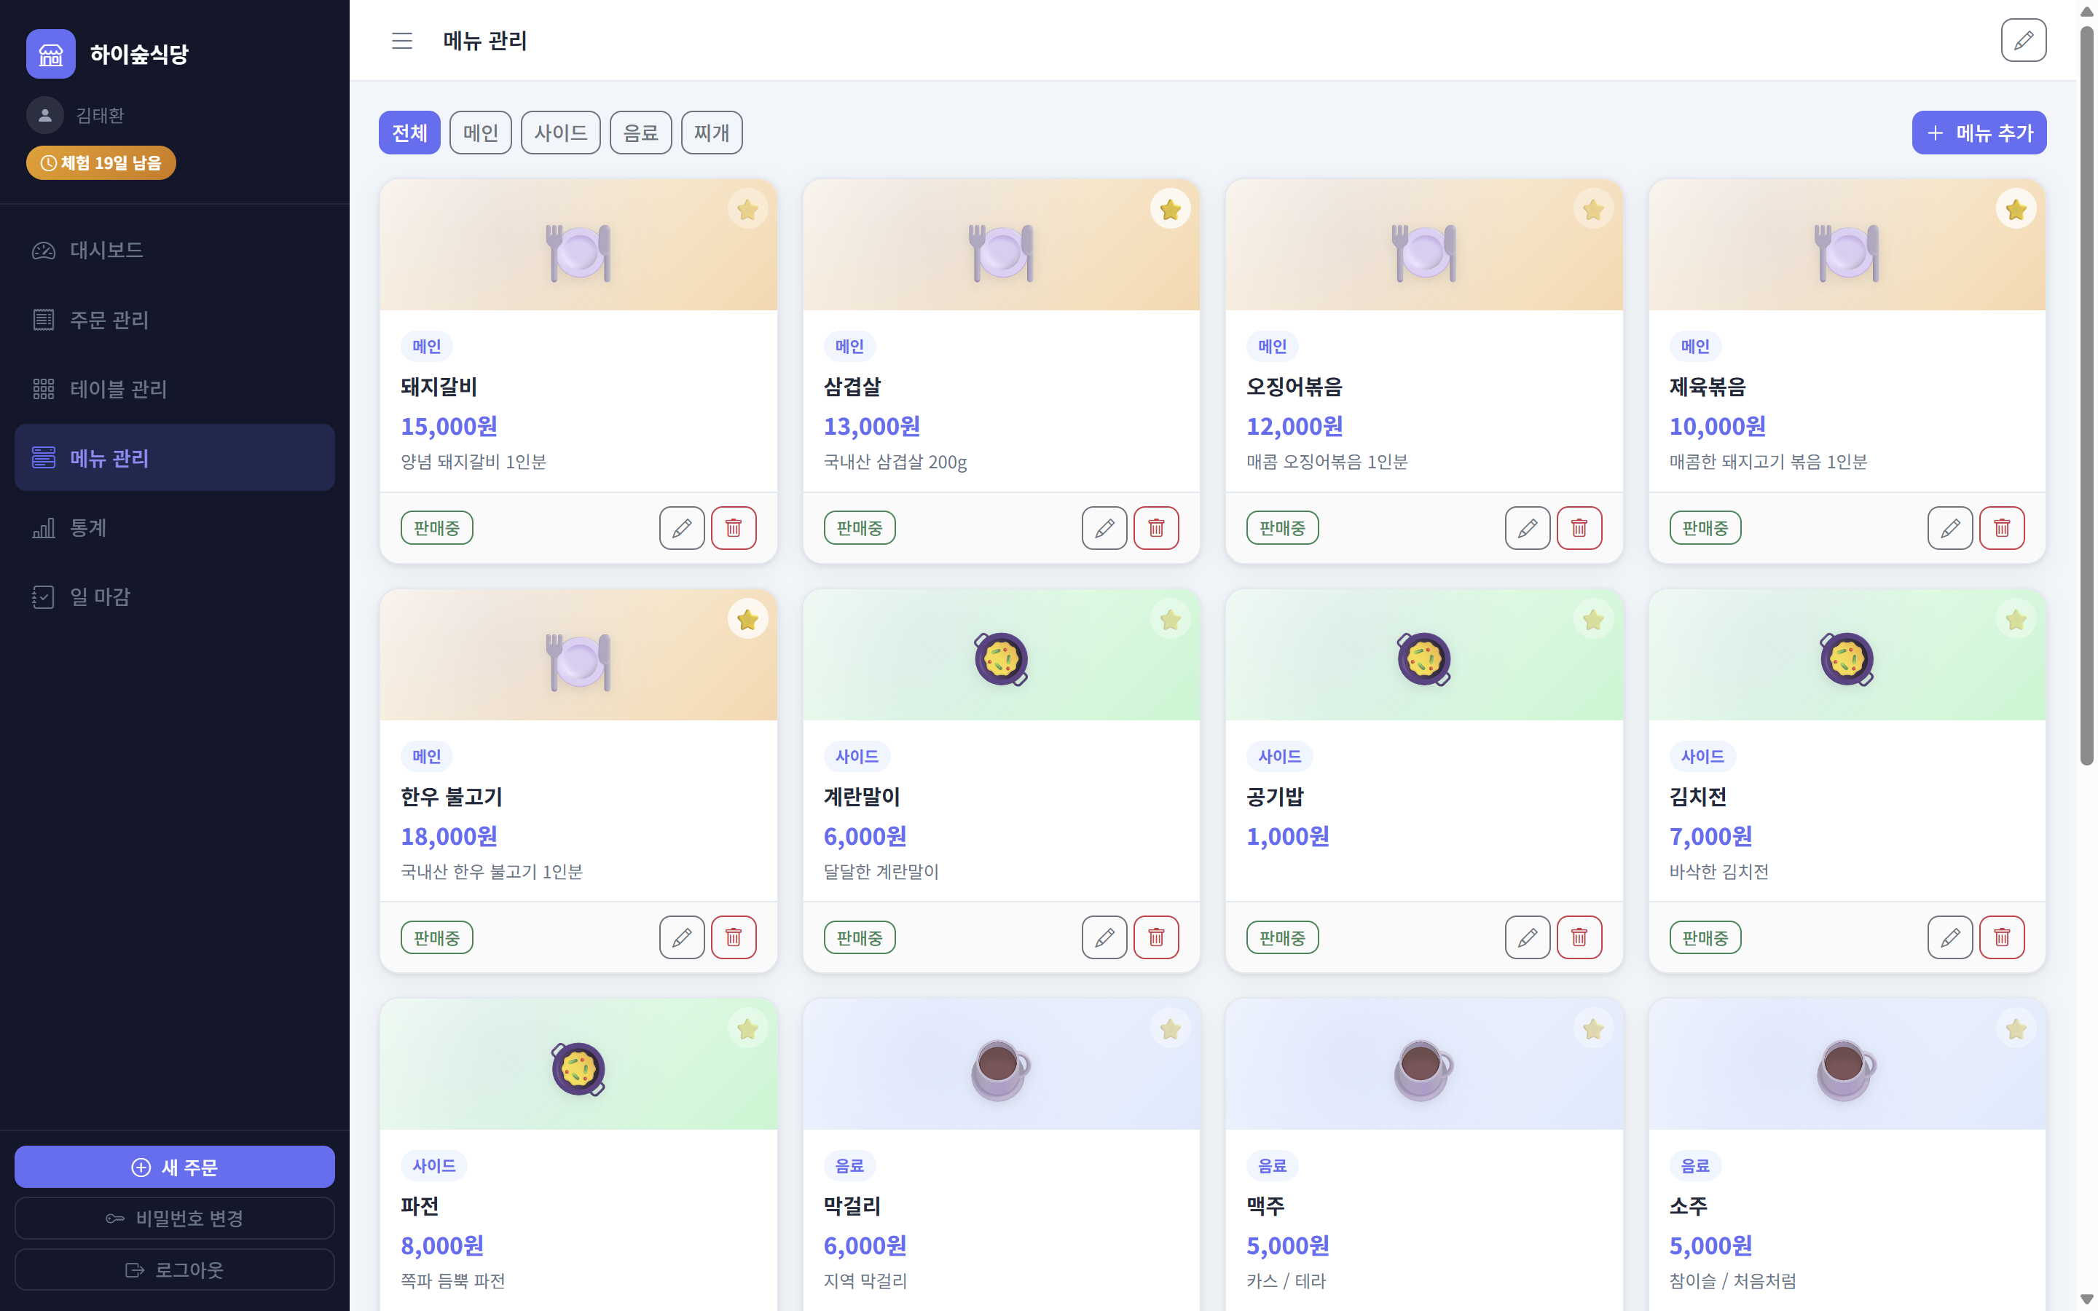Select the 음료 category filter
This screenshot has height=1311, width=2098.
[x=640, y=133]
